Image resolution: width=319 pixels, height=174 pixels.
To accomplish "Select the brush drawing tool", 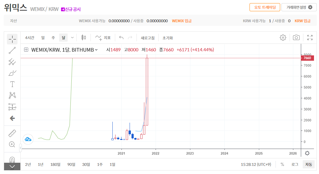I will coord(12,73).
